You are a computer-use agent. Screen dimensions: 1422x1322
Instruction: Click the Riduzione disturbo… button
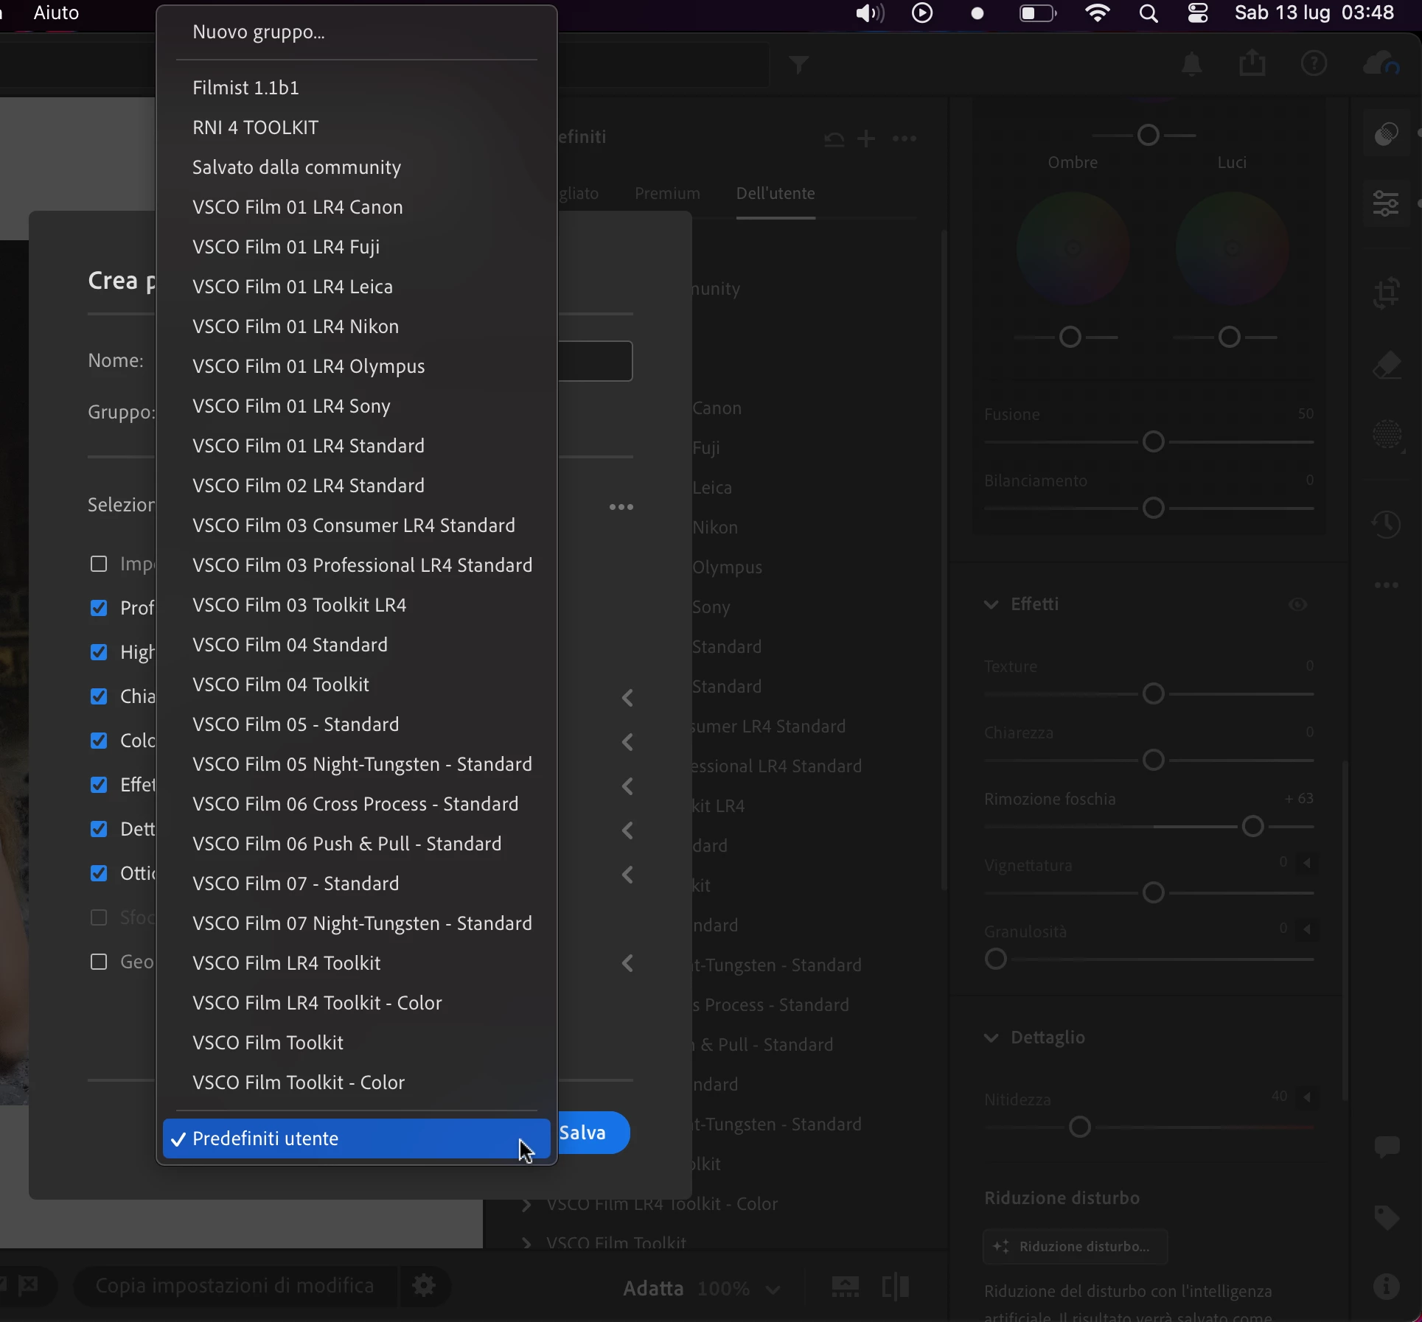(x=1075, y=1246)
